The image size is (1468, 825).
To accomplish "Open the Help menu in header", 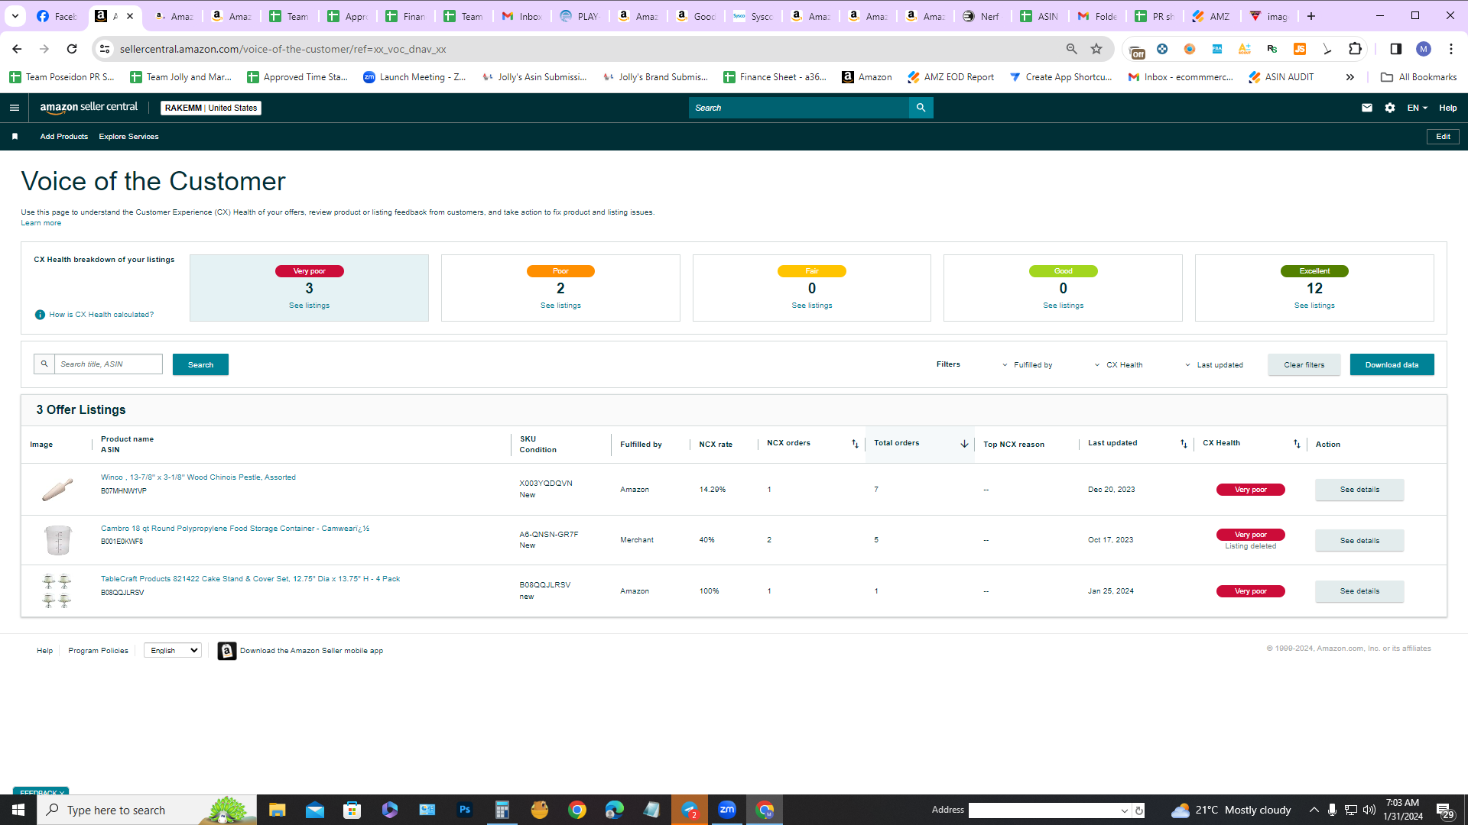I will pyautogui.click(x=1447, y=108).
